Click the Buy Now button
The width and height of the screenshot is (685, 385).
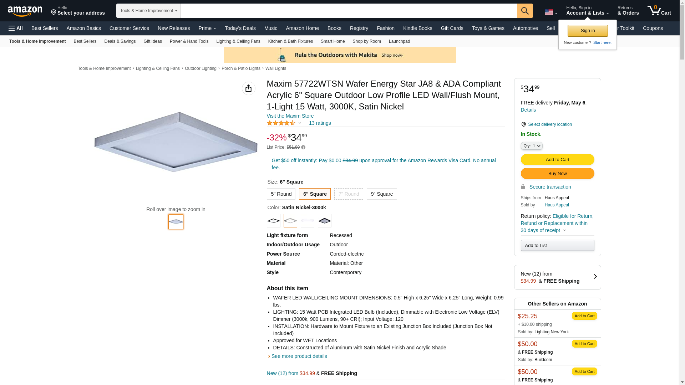click(x=557, y=174)
